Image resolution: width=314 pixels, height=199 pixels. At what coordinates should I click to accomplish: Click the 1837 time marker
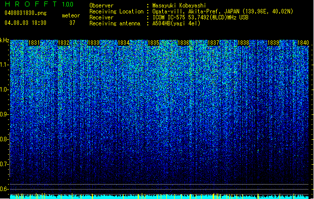[214, 43]
